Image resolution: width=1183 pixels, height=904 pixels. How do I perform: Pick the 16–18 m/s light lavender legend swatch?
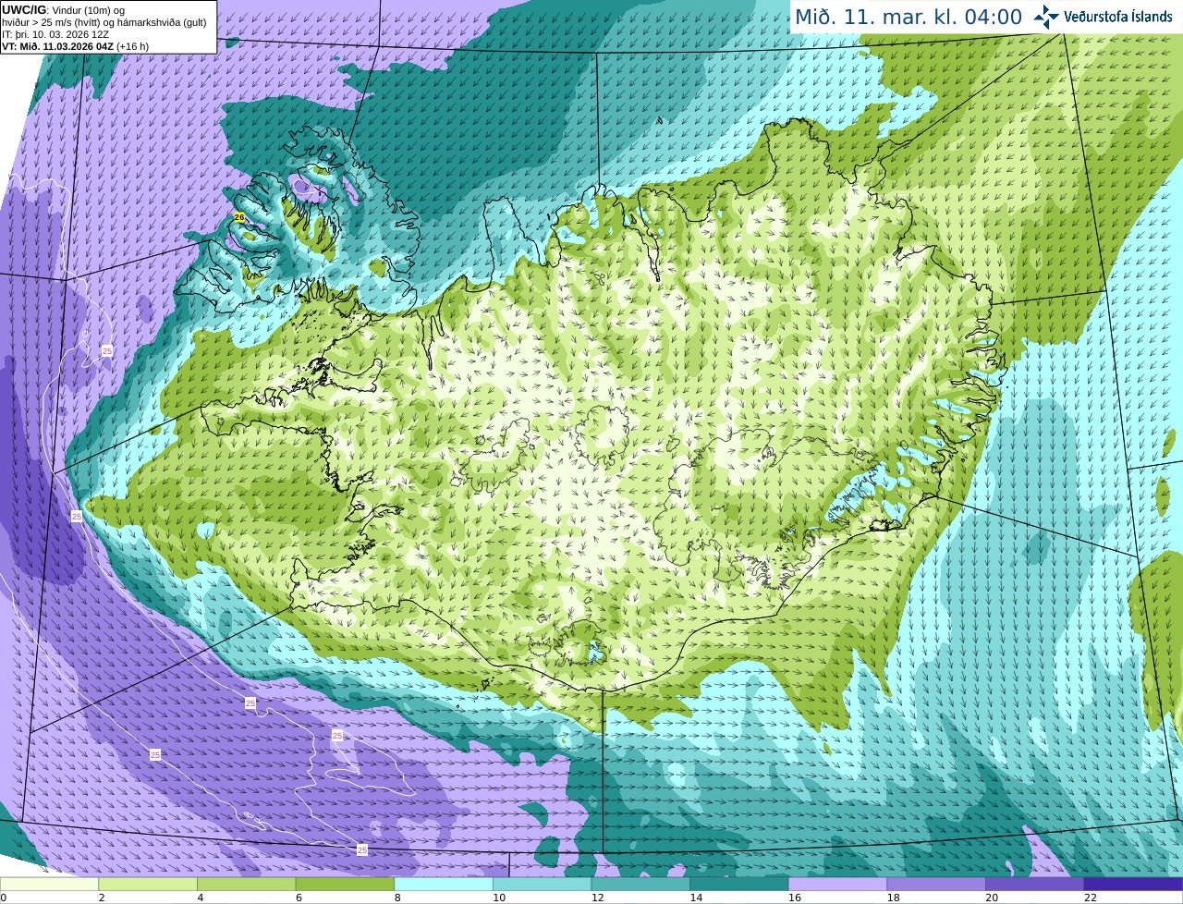(x=837, y=885)
